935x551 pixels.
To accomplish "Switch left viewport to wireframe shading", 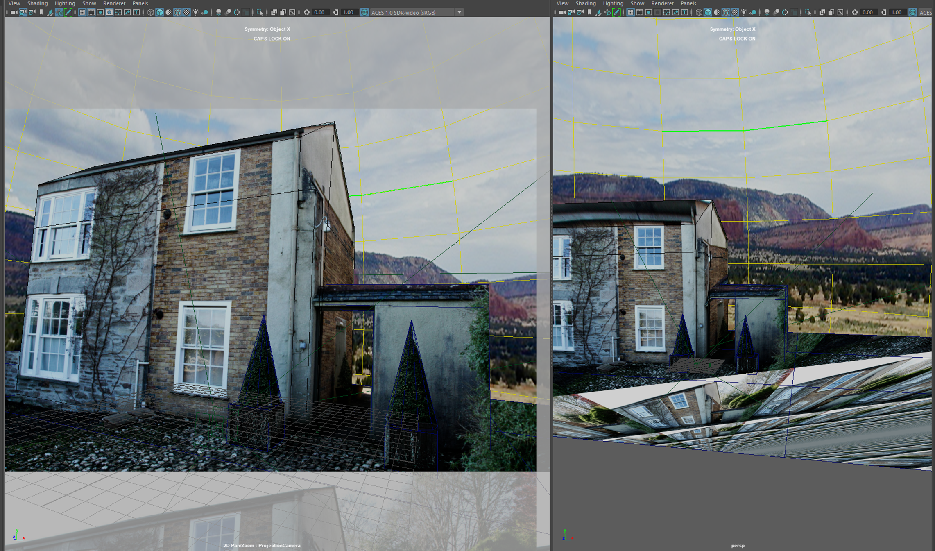I will tap(151, 12).
